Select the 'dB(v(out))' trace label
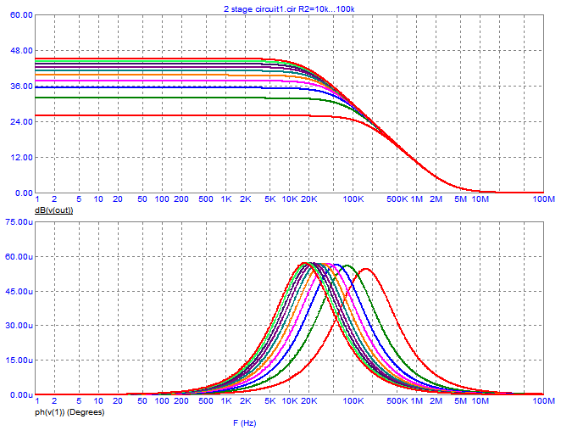This screenshot has height=436, width=561. pyautogui.click(x=53, y=210)
